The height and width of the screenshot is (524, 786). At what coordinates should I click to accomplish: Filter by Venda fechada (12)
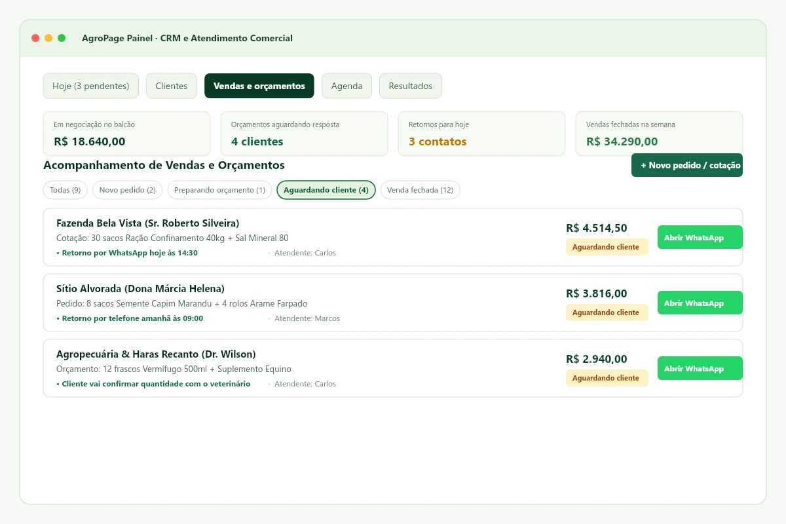pos(421,190)
